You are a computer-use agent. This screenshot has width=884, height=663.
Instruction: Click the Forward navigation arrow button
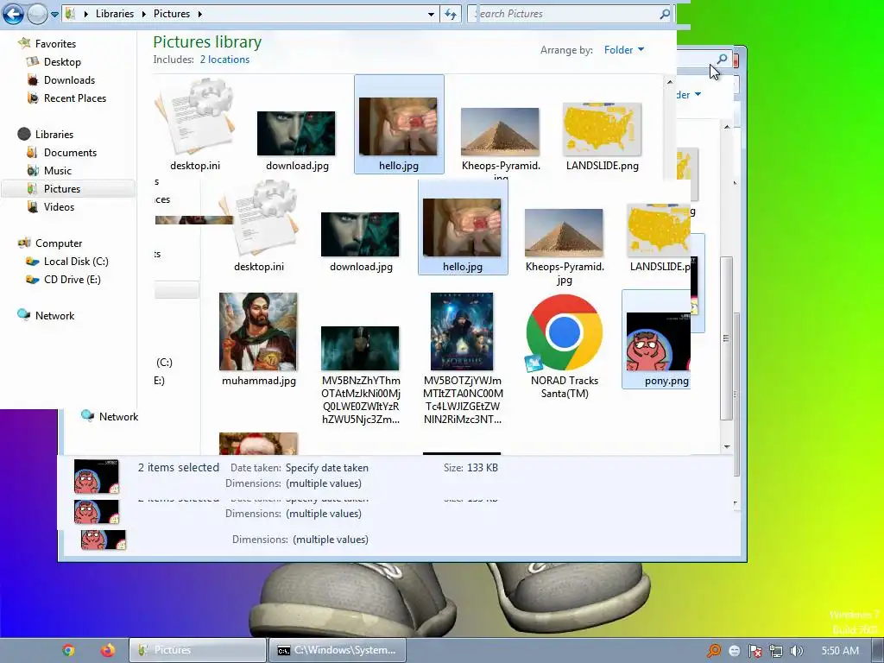[37, 14]
